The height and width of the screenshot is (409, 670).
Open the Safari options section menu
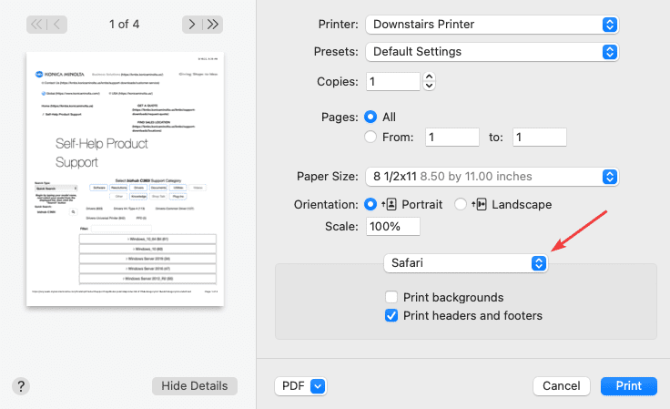(465, 263)
